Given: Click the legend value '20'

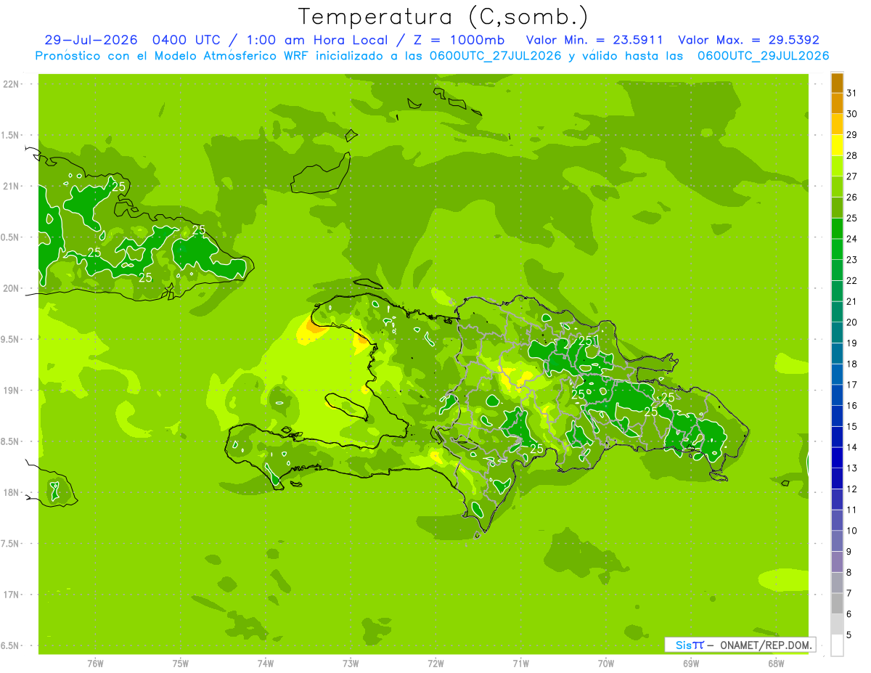Looking at the screenshot, I should coord(851,322).
